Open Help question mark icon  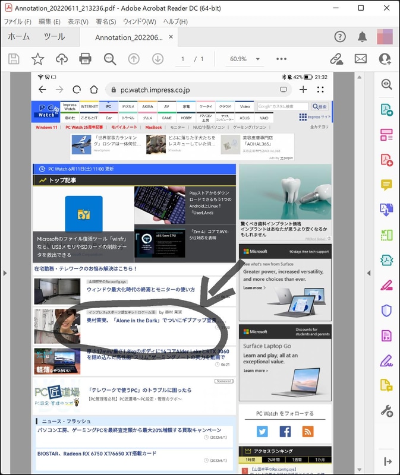(340, 37)
